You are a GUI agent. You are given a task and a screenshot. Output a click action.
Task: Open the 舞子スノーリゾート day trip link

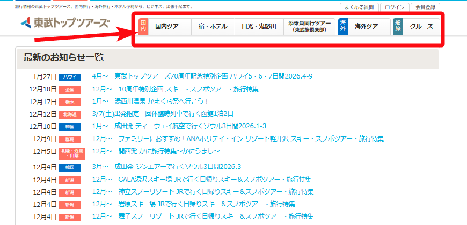click(202, 216)
